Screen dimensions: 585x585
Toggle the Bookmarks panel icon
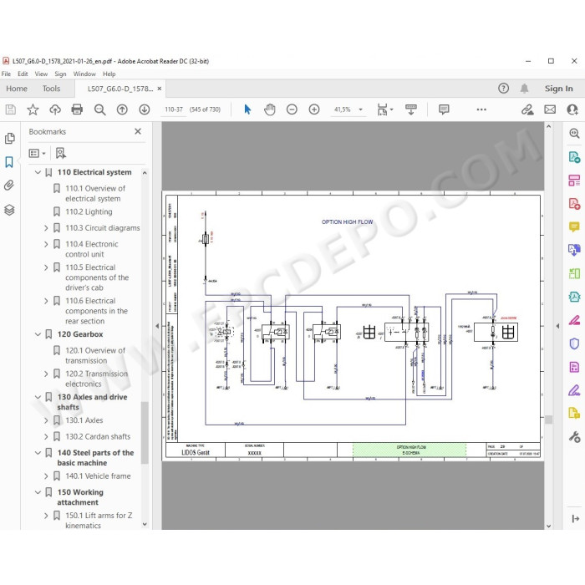(x=9, y=162)
